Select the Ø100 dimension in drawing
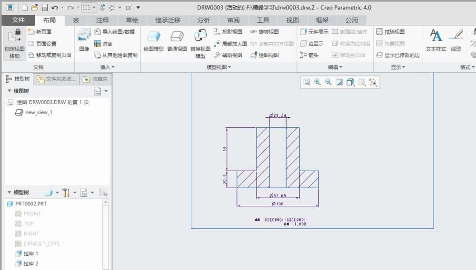The height and width of the screenshot is (270, 476). [278, 203]
